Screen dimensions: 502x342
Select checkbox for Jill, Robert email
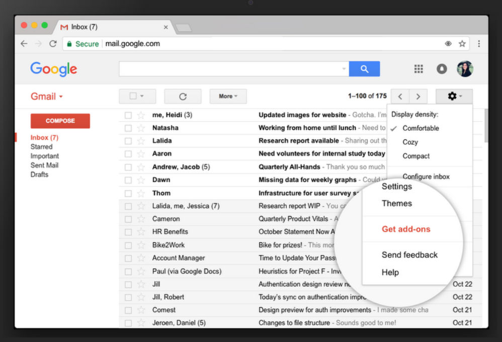[128, 297]
